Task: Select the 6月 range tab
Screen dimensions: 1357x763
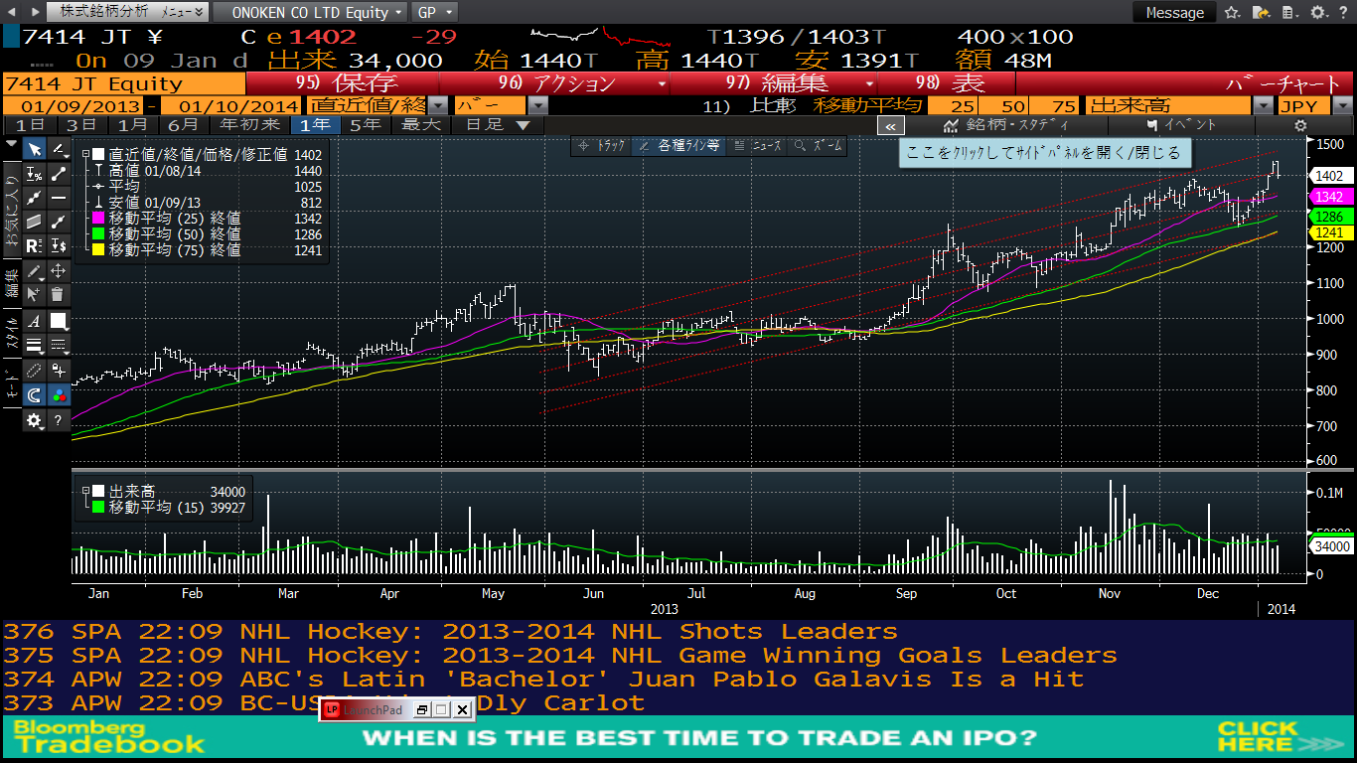Action: tap(183, 125)
